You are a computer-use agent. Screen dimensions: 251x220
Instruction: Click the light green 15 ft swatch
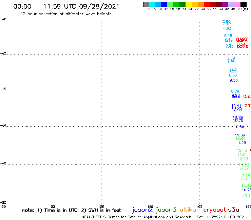tap(170, 4)
